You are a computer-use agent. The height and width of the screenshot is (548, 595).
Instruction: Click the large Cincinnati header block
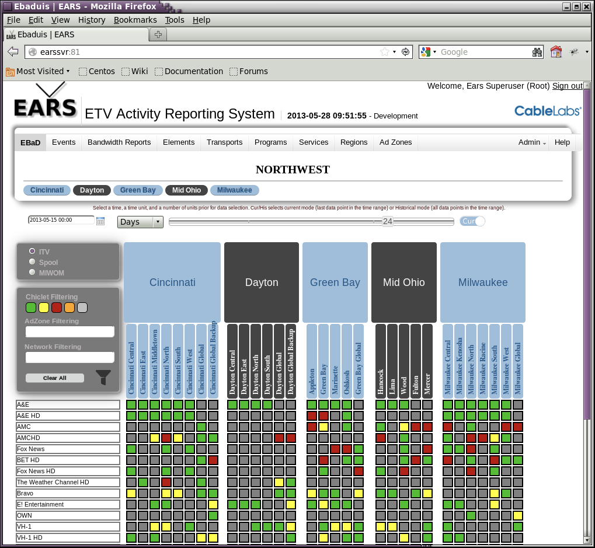172,282
